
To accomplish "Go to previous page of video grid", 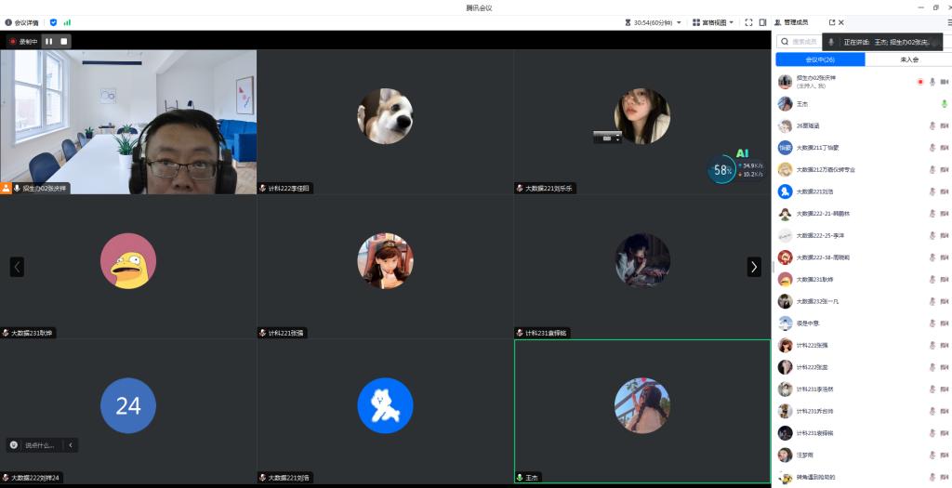I will (17, 267).
